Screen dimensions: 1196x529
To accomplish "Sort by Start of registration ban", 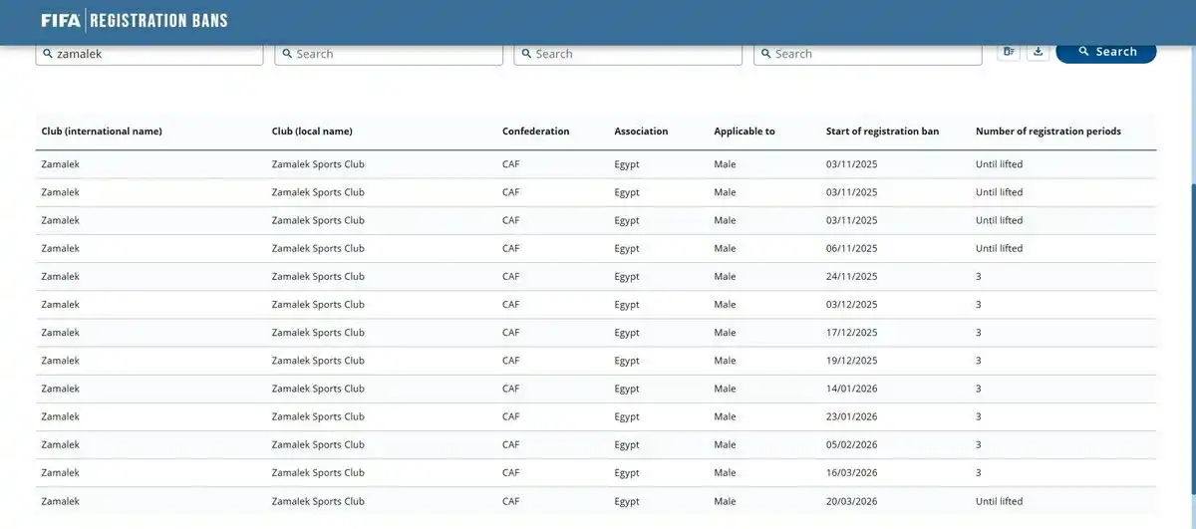I will click(882, 132).
